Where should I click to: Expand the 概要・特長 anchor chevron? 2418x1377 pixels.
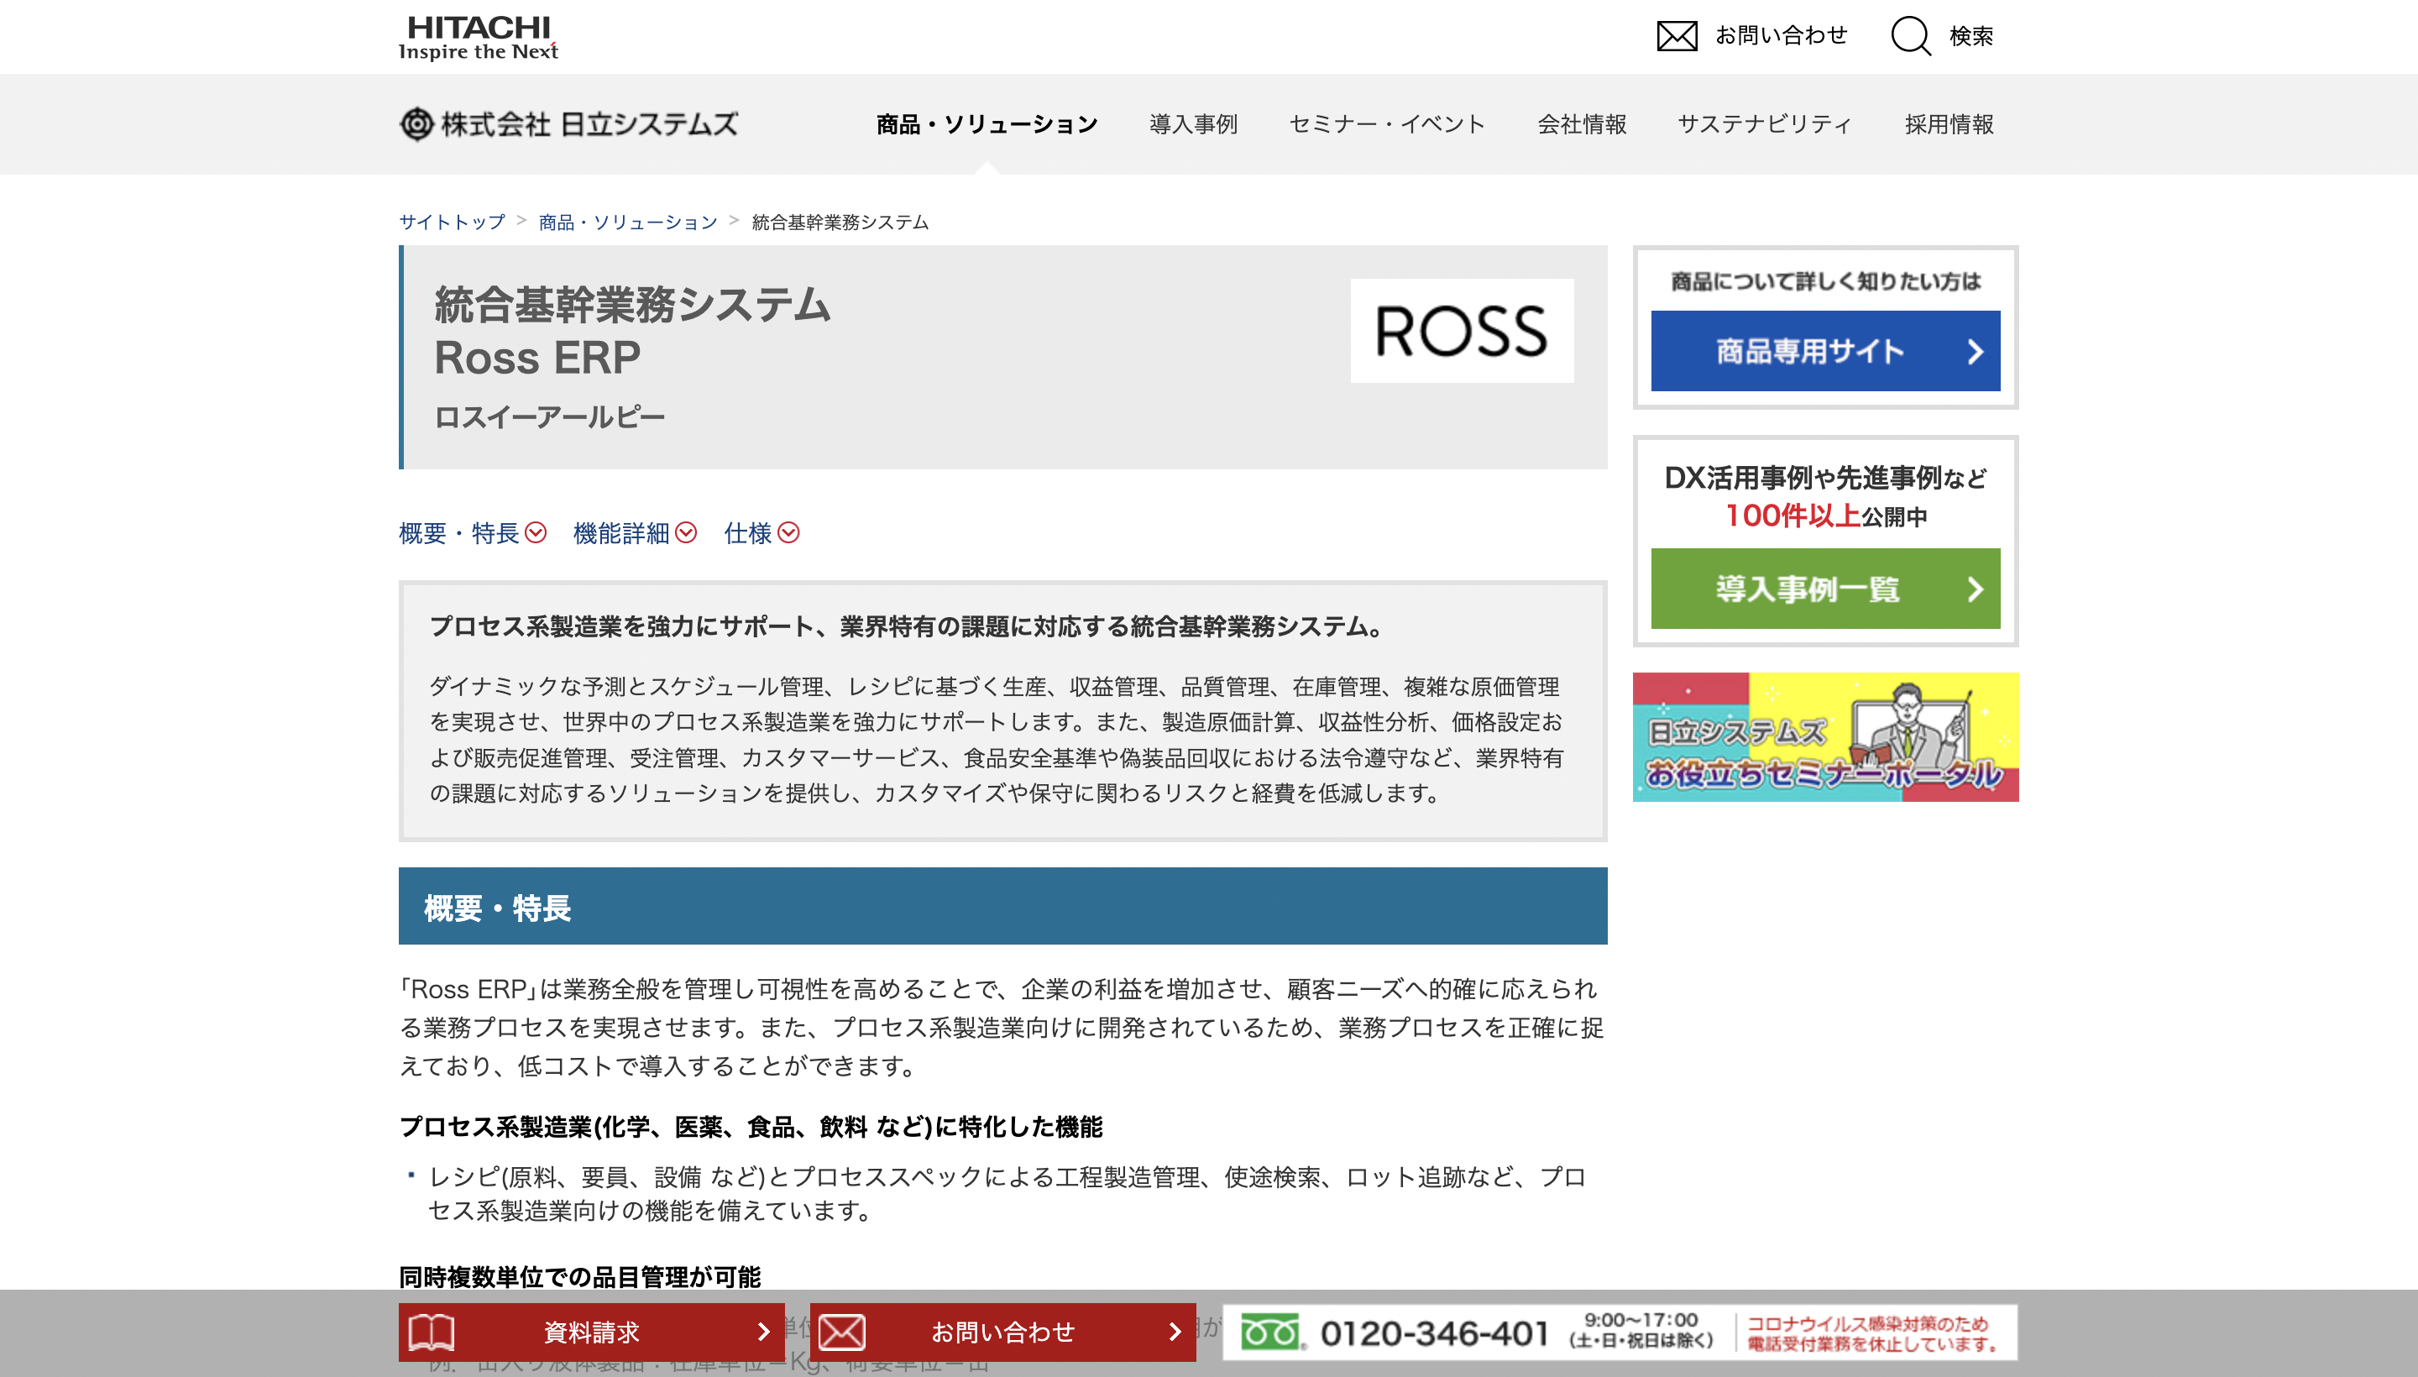tap(536, 532)
